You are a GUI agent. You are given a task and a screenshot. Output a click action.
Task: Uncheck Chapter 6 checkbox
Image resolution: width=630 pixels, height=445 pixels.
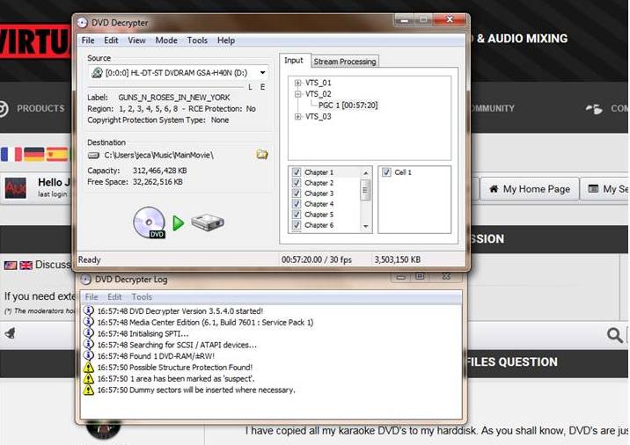[x=297, y=225]
